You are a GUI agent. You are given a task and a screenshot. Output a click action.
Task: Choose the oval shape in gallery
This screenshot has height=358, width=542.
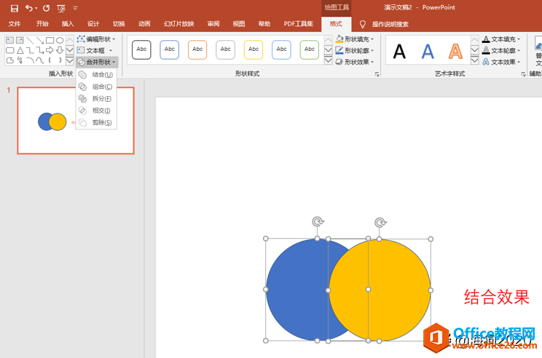pos(60,40)
